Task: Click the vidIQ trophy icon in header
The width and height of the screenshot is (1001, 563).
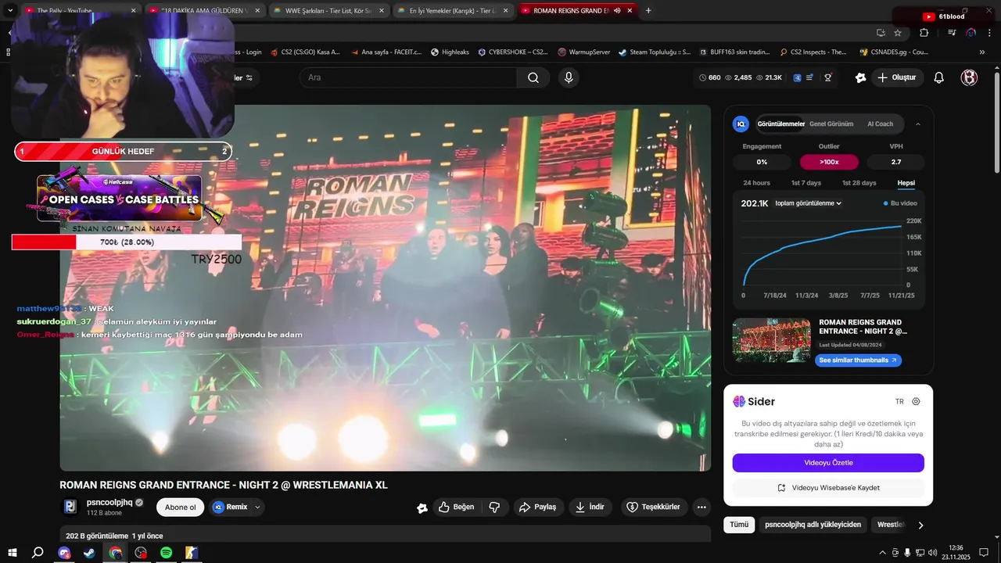Action: (827, 77)
